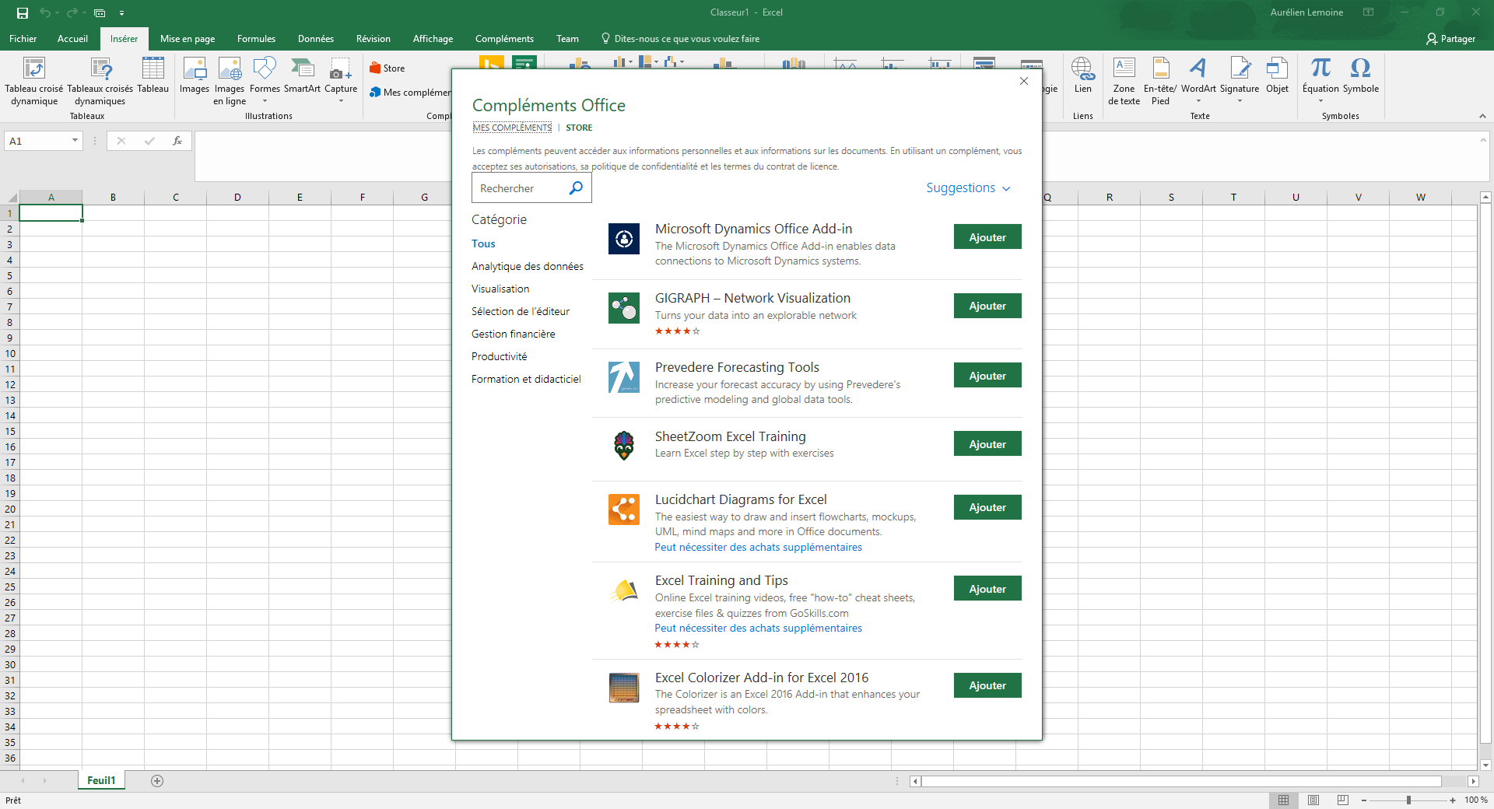1494x809 pixels.
Task: Insert a Lien hyperlink
Action: pyautogui.click(x=1083, y=75)
